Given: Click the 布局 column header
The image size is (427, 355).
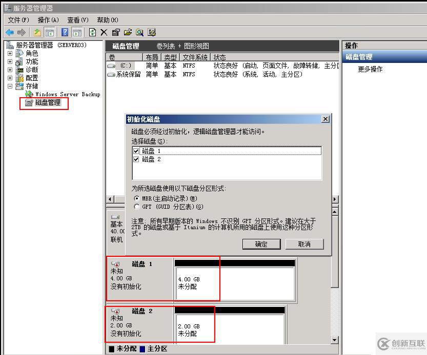Looking at the screenshot, I should tap(152, 57).
